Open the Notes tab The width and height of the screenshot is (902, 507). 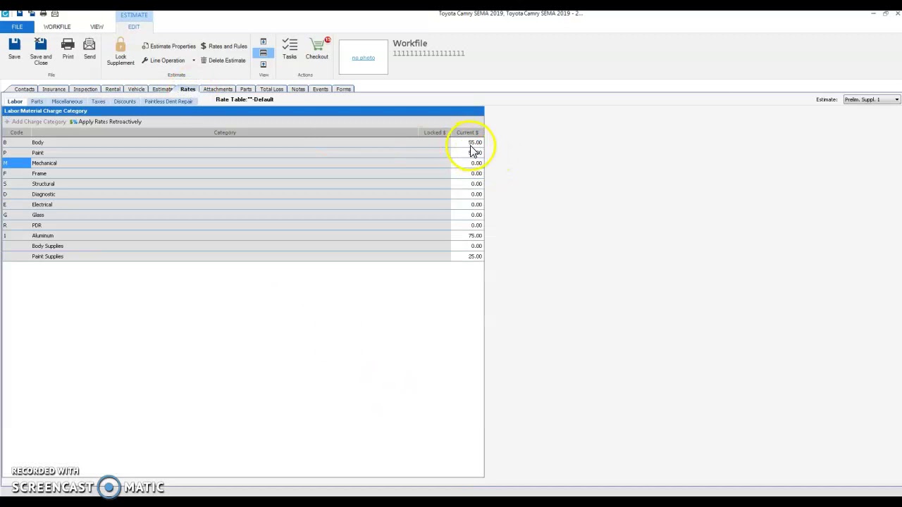(298, 89)
